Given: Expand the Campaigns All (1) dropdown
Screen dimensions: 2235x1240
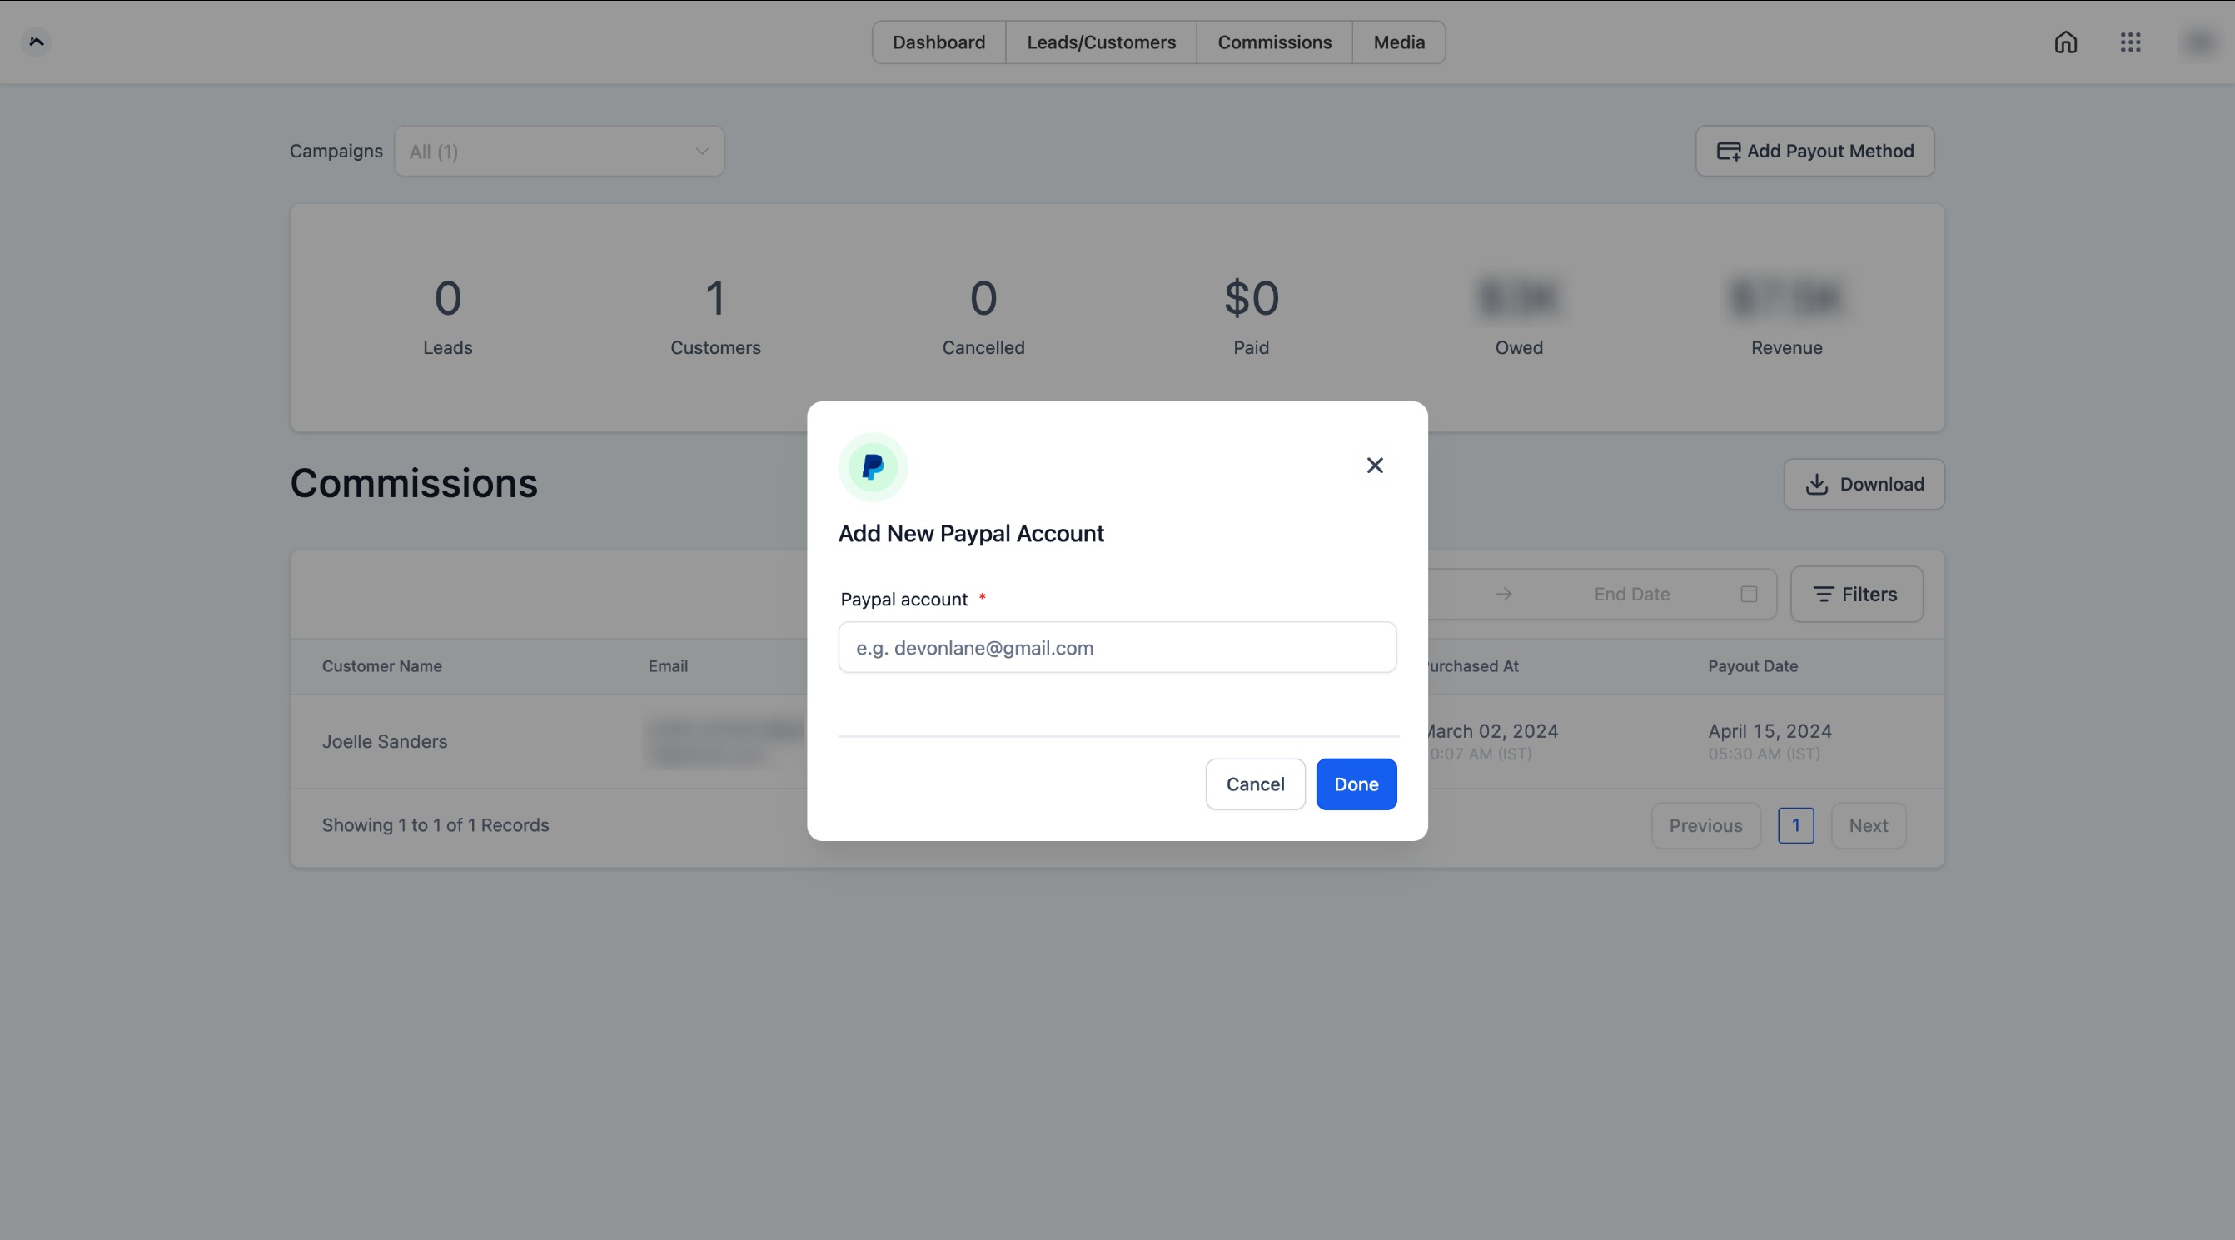Looking at the screenshot, I should click(559, 152).
